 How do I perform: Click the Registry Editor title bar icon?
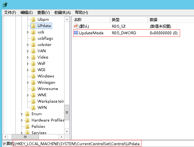coord(4,4)
